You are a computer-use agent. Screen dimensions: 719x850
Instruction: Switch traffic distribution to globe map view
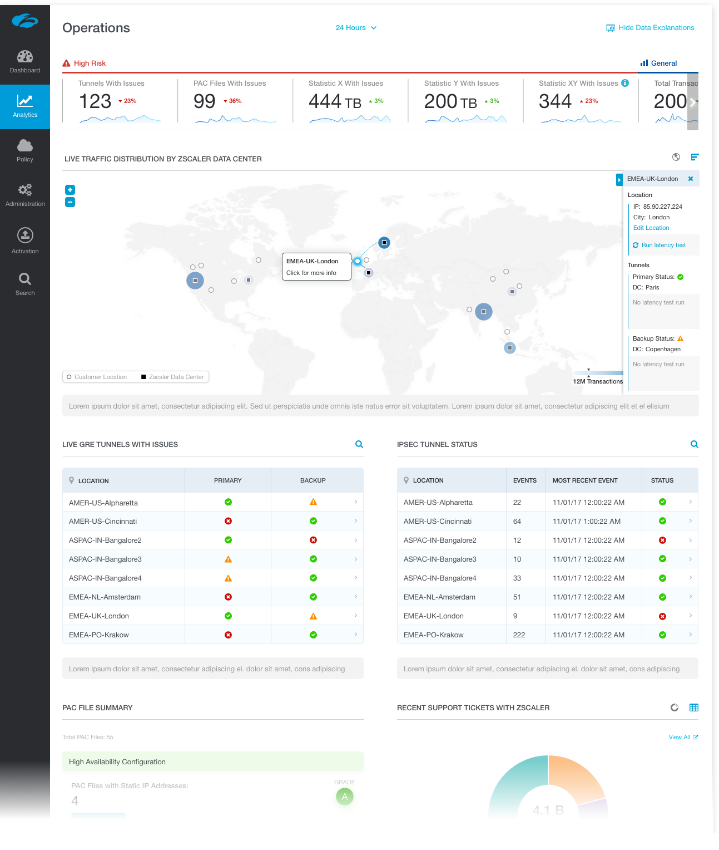[676, 157]
